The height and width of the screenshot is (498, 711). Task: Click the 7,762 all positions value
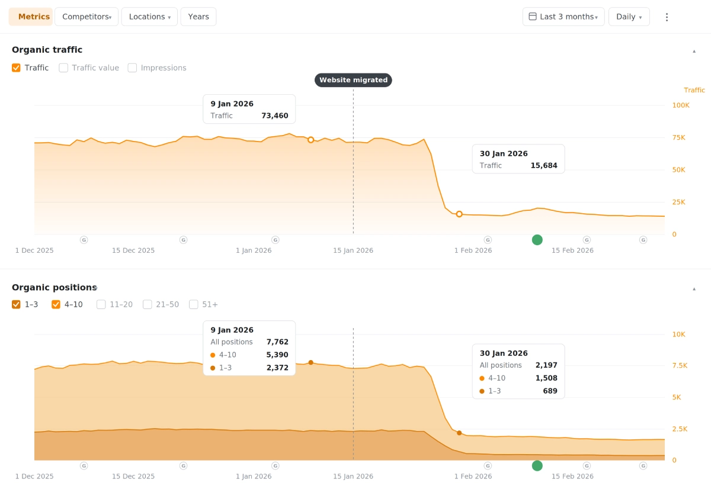pos(277,342)
